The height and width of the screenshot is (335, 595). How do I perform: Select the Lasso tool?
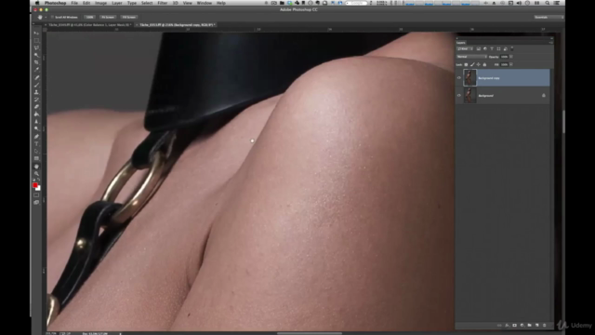36,47
